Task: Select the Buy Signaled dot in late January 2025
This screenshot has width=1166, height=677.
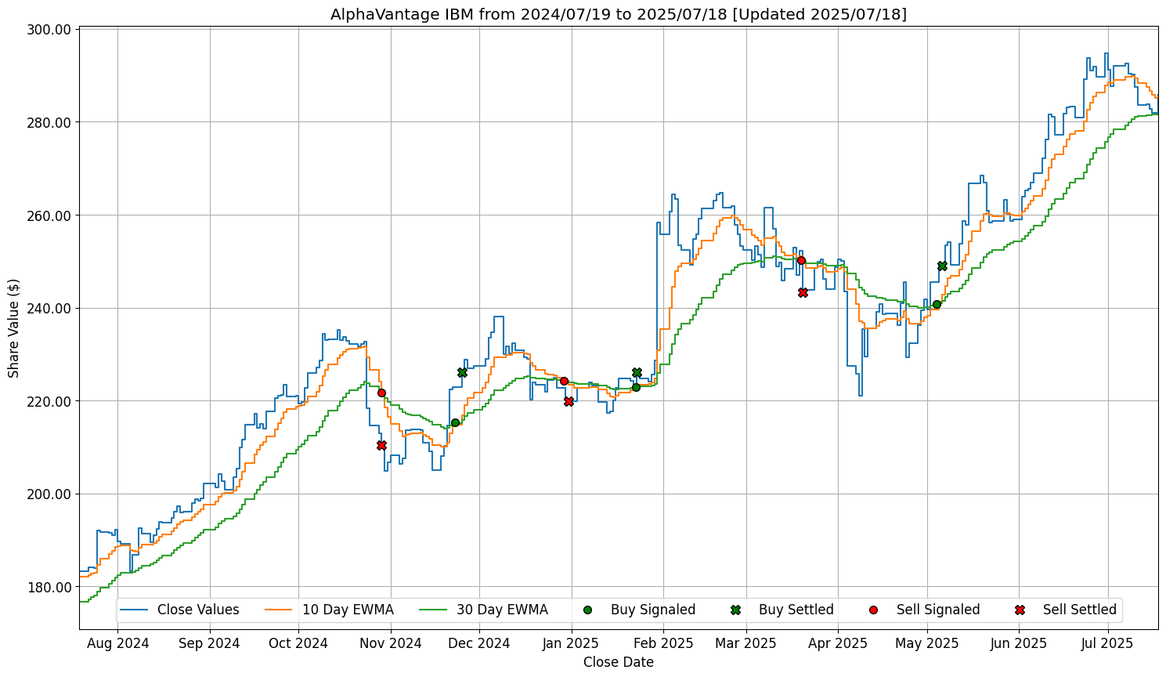Action: pos(636,387)
